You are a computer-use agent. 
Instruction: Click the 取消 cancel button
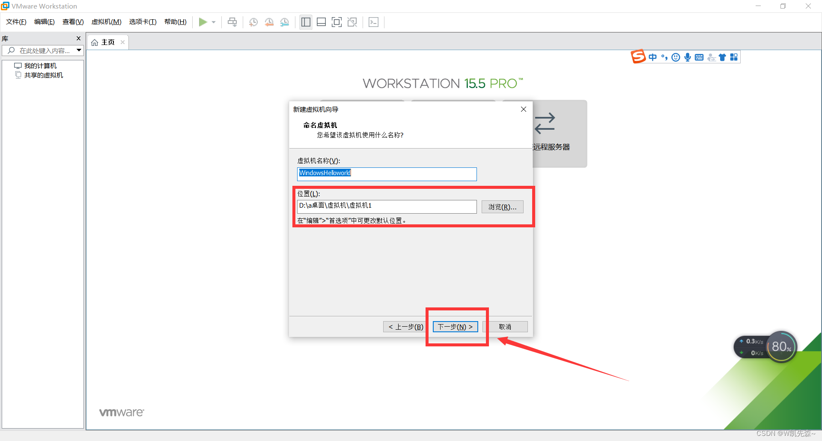coord(506,327)
